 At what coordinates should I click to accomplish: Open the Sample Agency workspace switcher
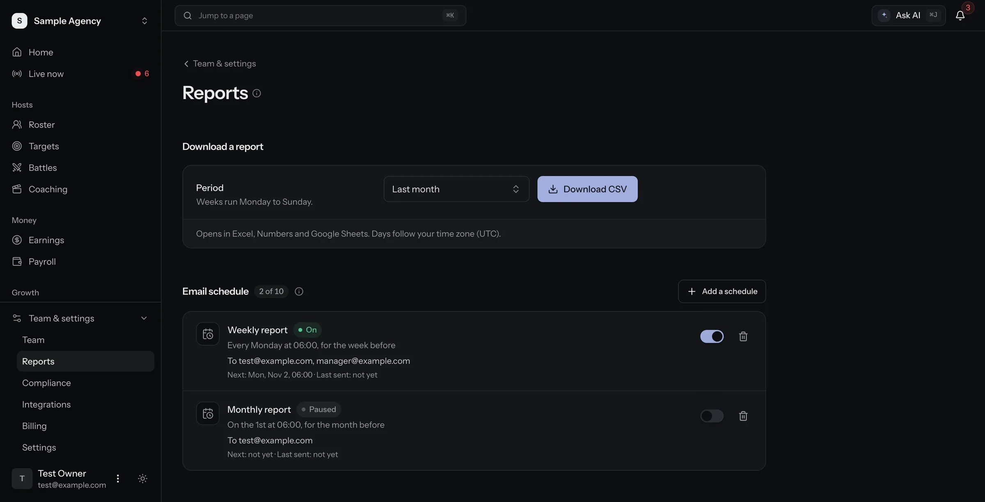[80, 21]
